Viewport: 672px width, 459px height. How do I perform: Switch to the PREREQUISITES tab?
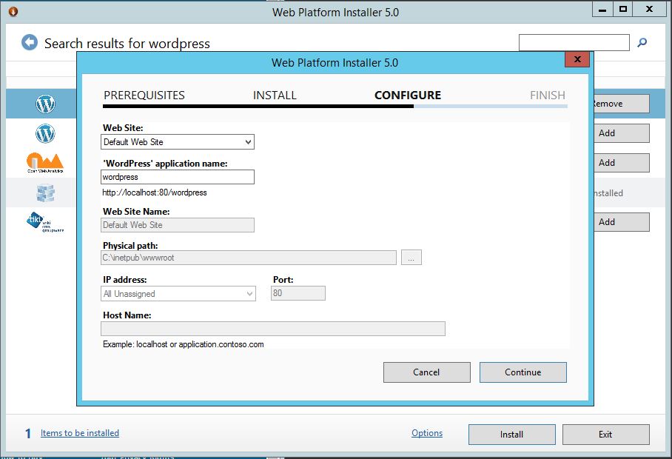(x=144, y=95)
